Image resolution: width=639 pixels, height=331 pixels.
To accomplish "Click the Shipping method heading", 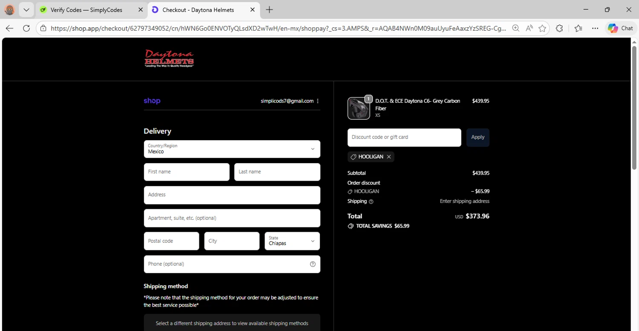I will point(166,286).
